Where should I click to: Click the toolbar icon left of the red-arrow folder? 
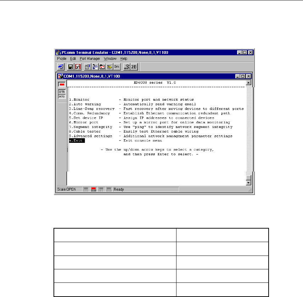point(95,67)
